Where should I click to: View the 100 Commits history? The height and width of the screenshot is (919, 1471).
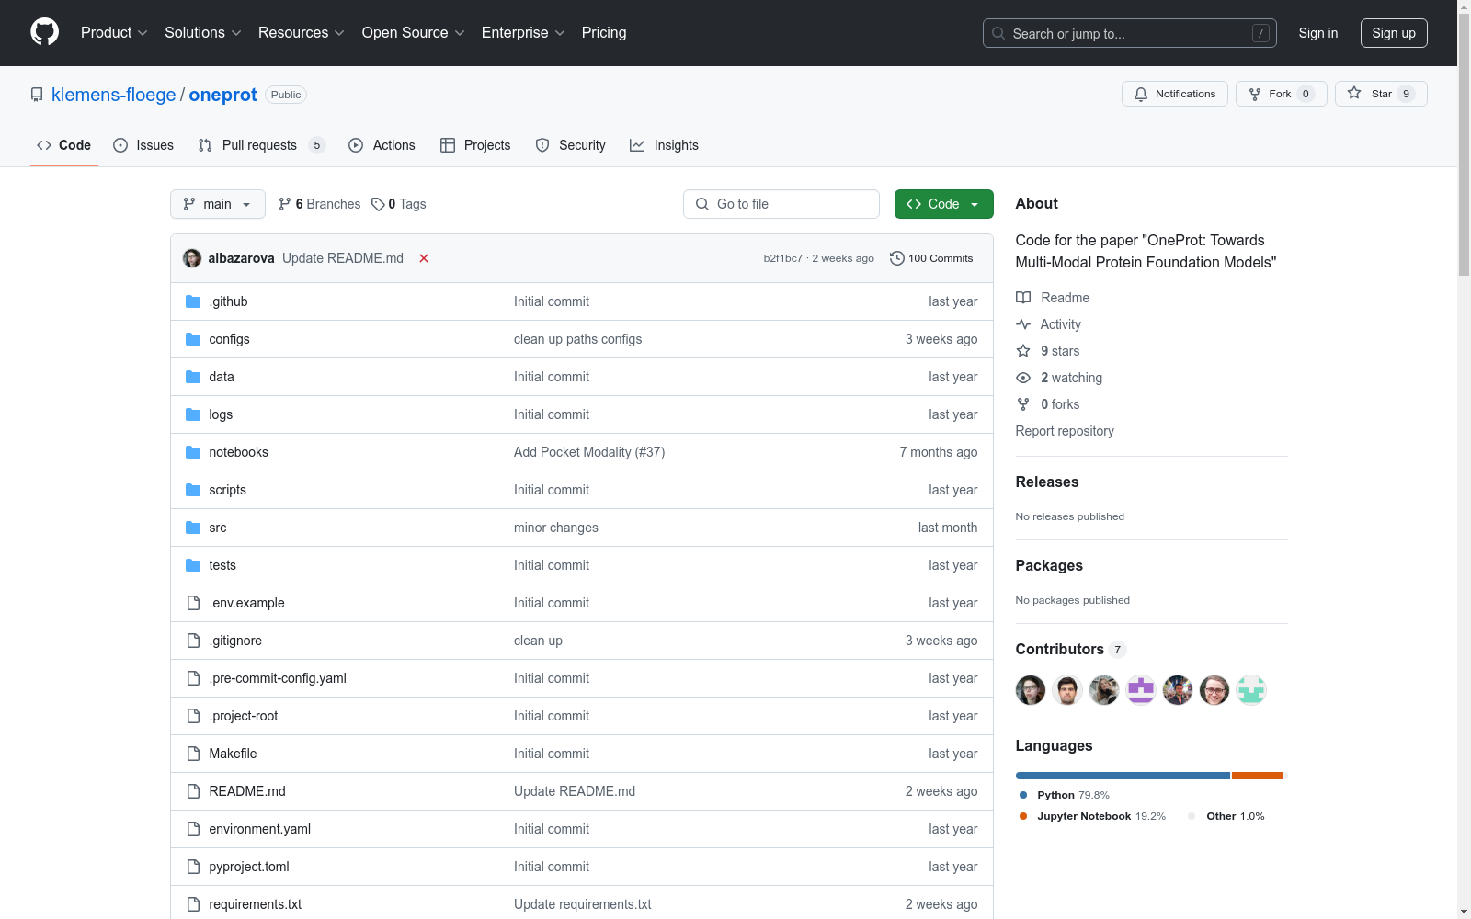click(x=931, y=258)
